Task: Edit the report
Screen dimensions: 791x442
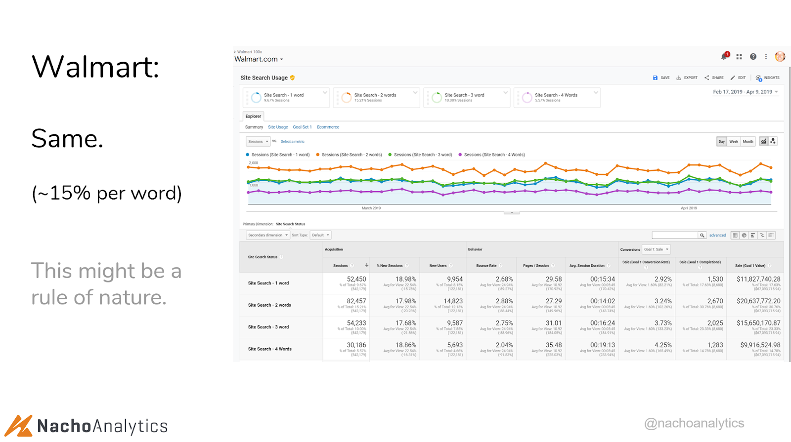Action: [x=738, y=78]
